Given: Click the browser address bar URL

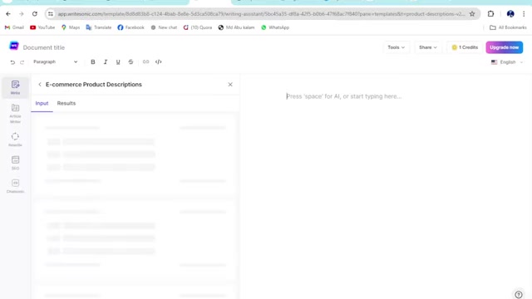Looking at the screenshot, I should (261, 14).
